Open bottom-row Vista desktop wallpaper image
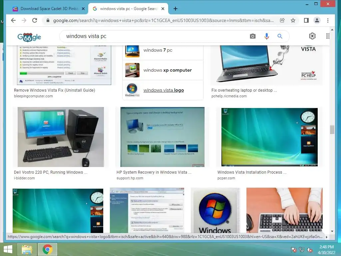 click(x=58, y=211)
